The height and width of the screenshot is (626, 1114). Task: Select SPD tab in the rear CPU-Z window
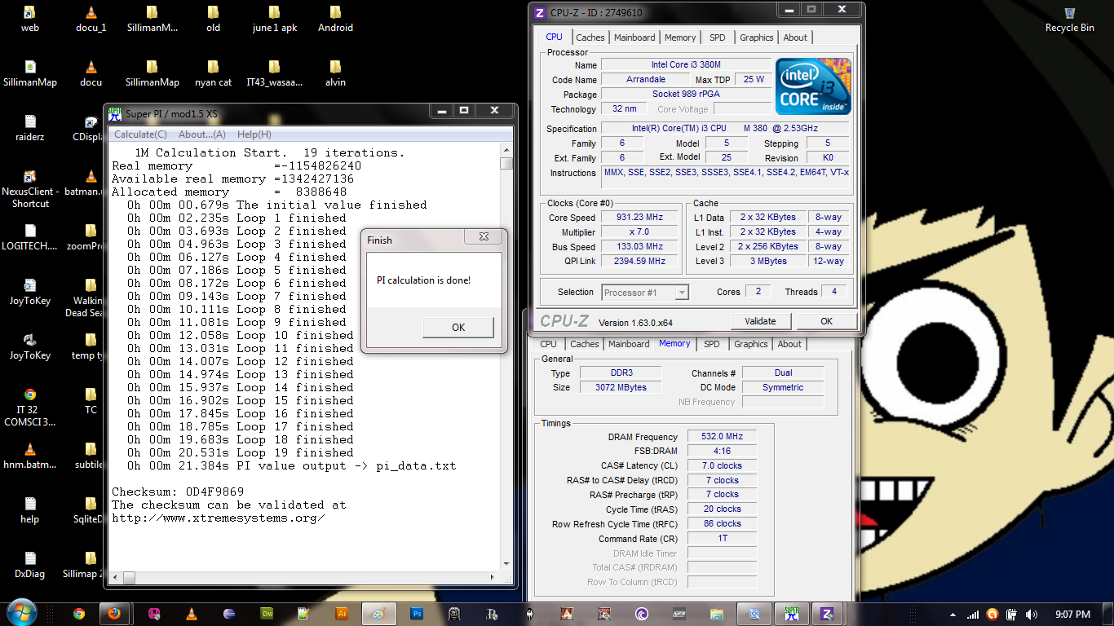[712, 344]
